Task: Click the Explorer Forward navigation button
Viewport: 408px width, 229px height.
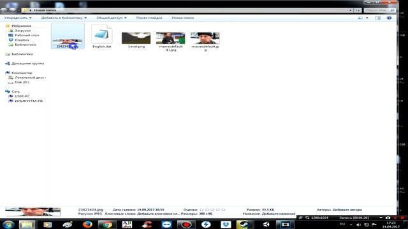Action: click(x=12, y=10)
